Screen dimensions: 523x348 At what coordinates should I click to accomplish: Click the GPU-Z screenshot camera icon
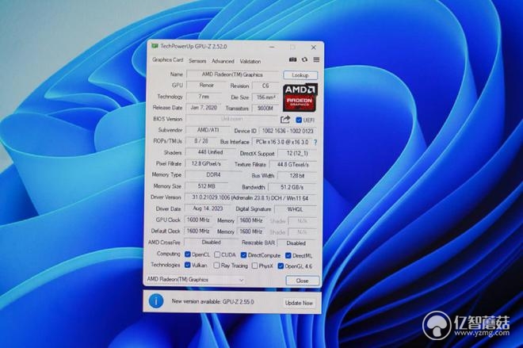pyautogui.click(x=292, y=59)
